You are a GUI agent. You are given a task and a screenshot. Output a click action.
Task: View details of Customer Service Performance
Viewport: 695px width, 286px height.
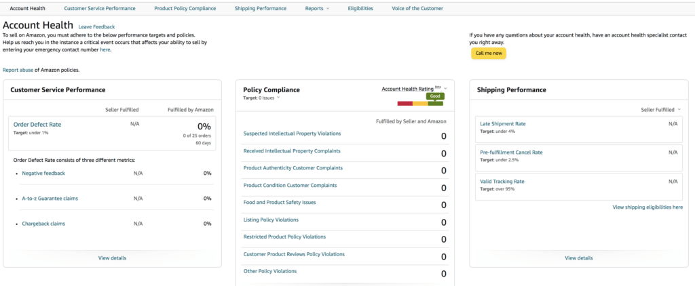coord(112,258)
